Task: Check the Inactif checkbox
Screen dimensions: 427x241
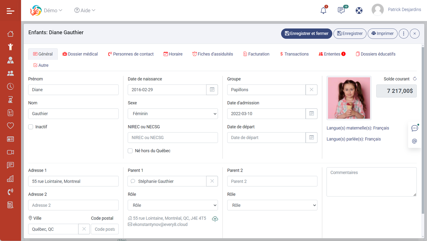Action: tap(31, 127)
